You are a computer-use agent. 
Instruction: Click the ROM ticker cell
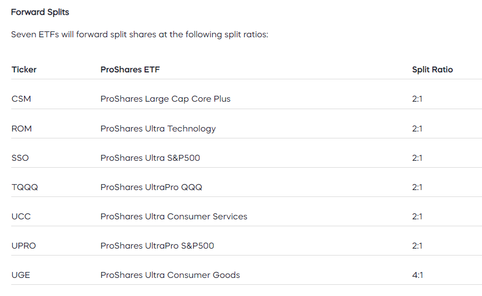tap(21, 128)
